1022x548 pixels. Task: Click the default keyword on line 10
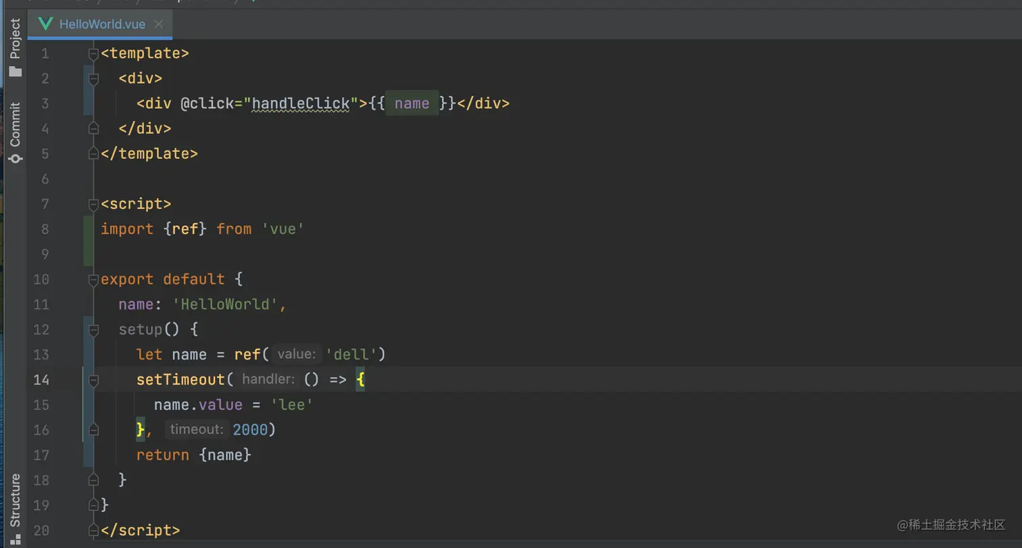(194, 279)
